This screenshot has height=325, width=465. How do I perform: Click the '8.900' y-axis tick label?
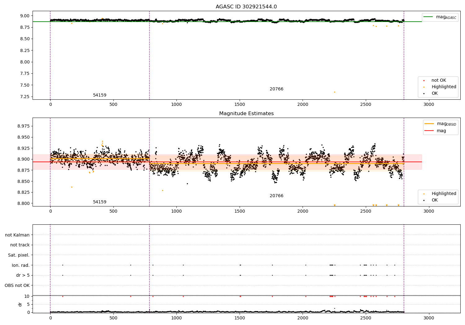[24, 159]
